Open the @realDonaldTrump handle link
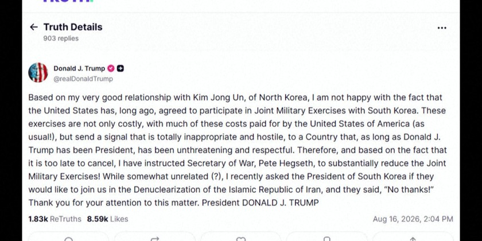Viewport: 482px width, 241px height. tap(83, 79)
